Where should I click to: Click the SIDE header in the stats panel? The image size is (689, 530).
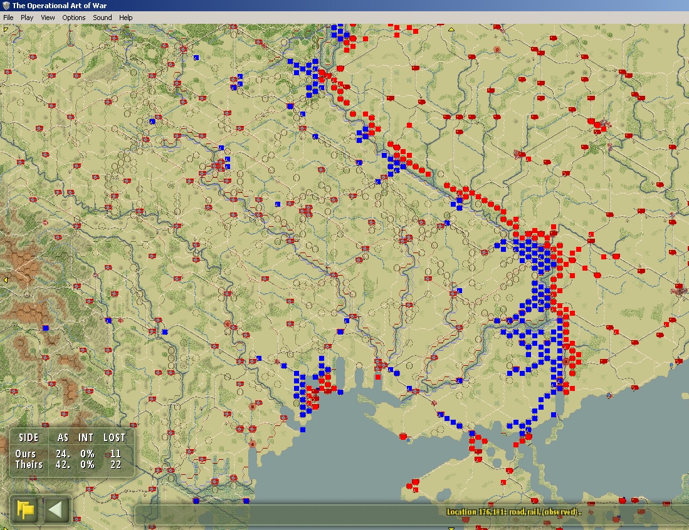(29, 438)
